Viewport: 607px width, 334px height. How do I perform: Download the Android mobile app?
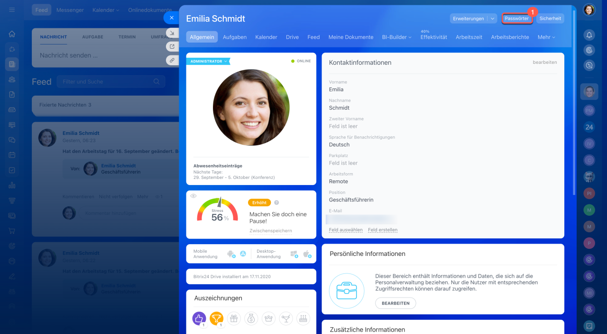231,254
